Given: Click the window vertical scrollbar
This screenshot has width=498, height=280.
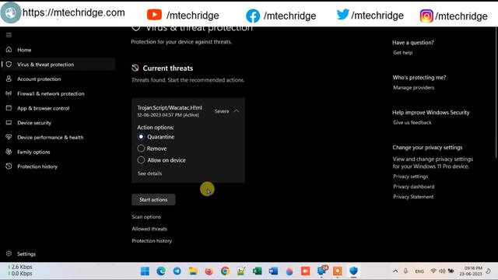Looking at the screenshot, I should click(496, 92).
